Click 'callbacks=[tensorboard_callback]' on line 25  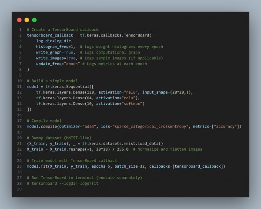(x=186, y=166)
